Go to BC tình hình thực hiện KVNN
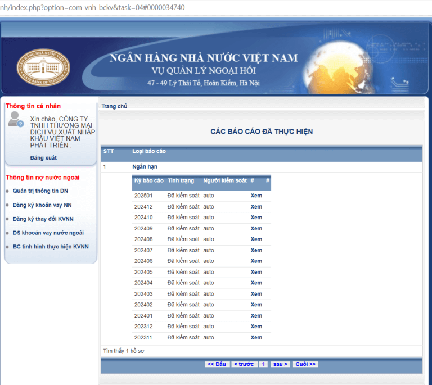The width and height of the screenshot is (432, 385). coord(51,247)
